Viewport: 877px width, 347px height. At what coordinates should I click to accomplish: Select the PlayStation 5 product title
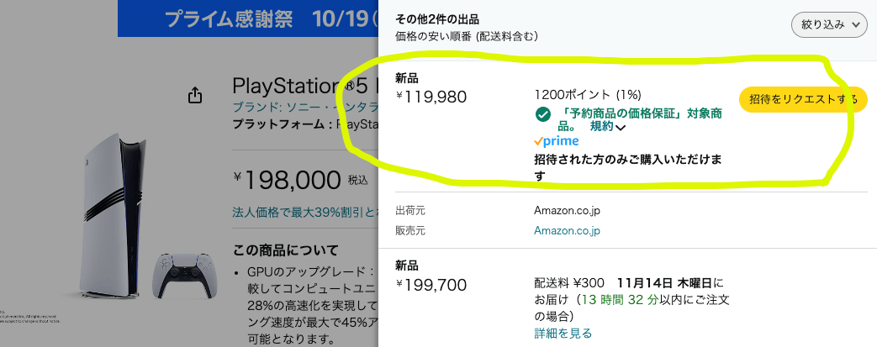[x=304, y=87]
